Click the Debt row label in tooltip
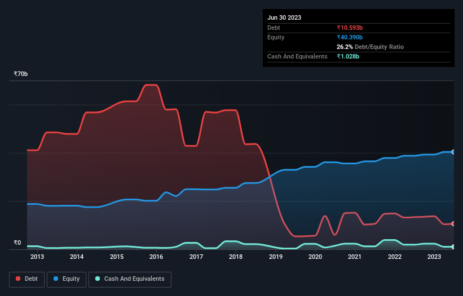Screen dimensions: 463x296 (274, 28)
